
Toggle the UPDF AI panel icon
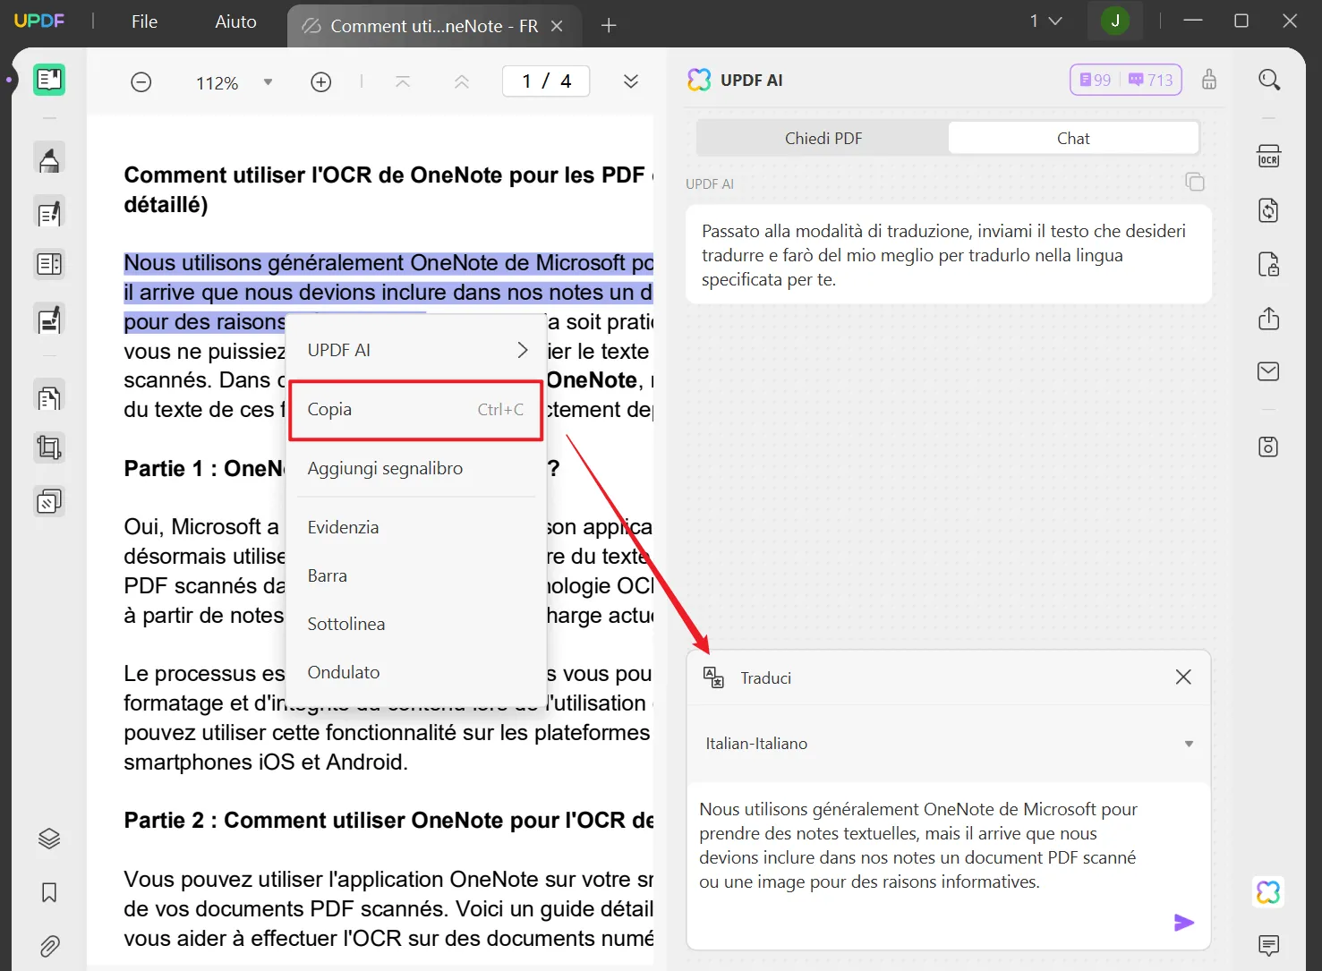(x=1268, y=892)
